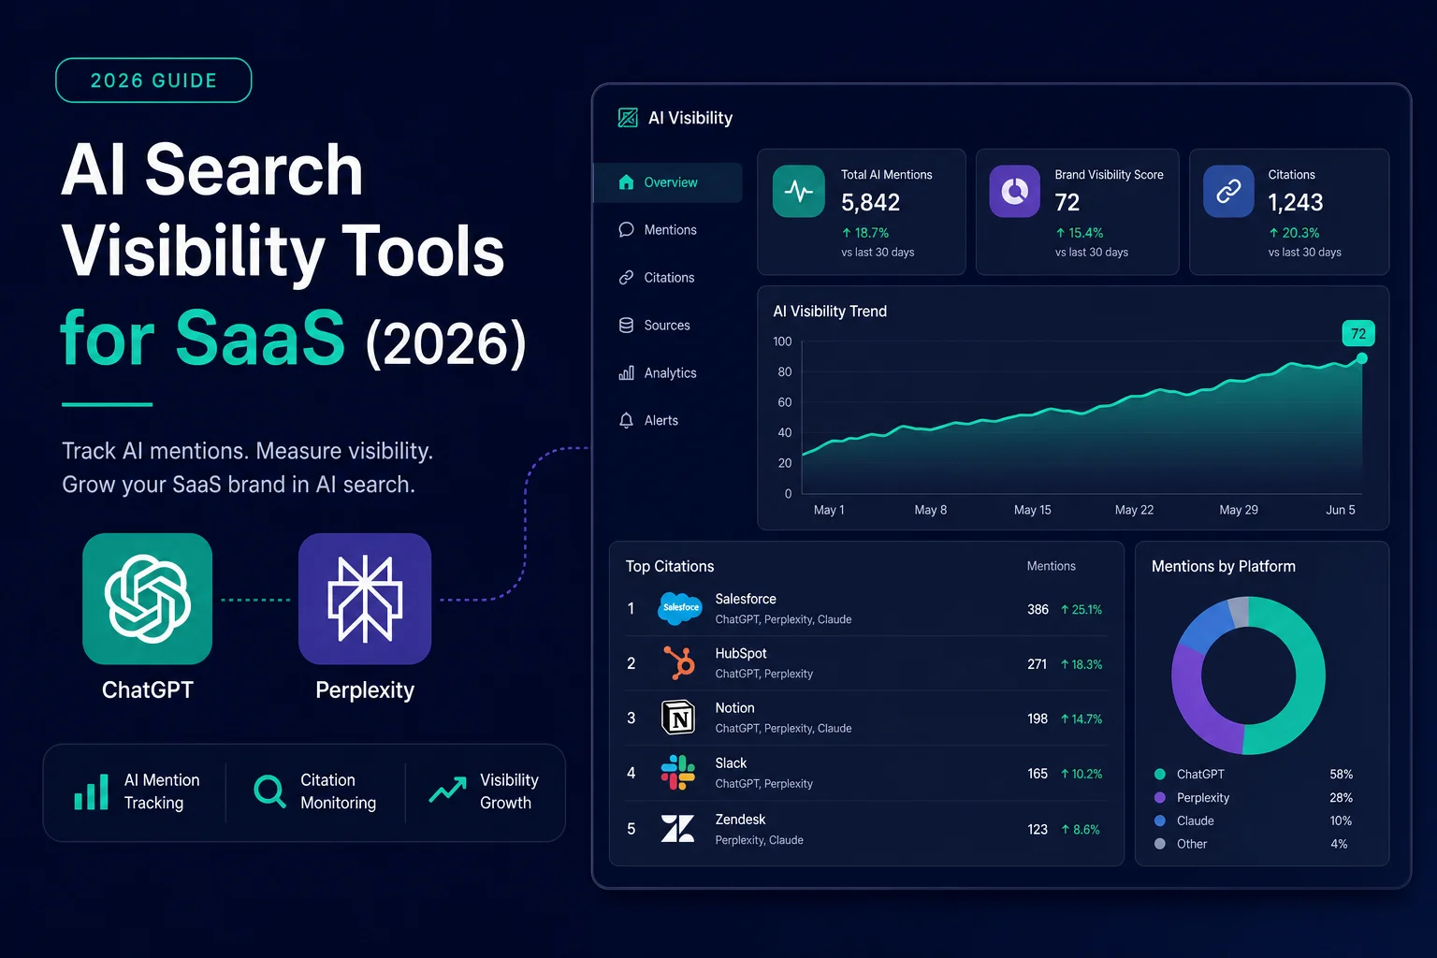Click Slack's 10.2% growth value

(1081, 774)
